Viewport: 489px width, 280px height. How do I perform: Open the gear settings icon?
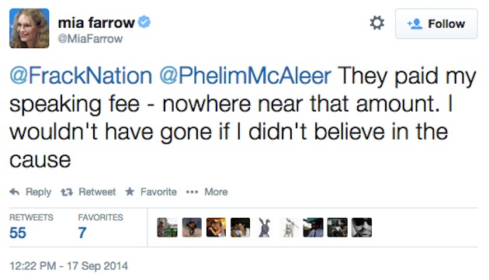click(x=376, y=23)
